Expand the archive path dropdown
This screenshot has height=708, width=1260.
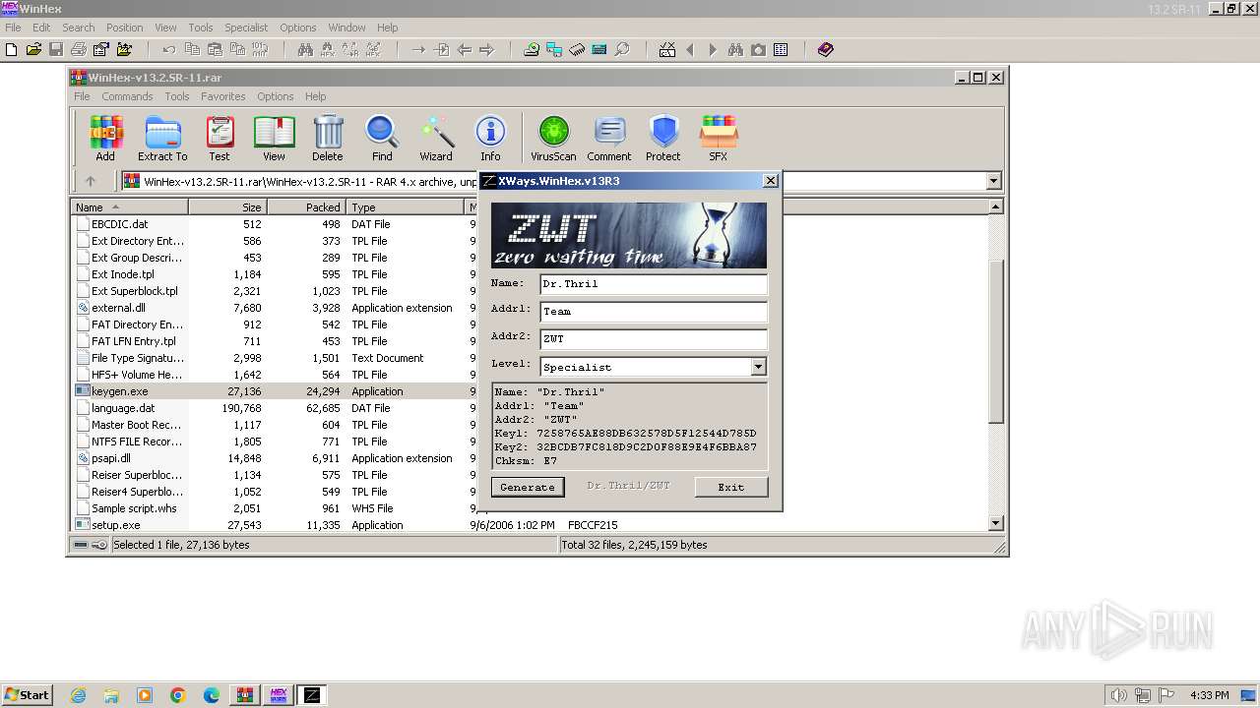pos(993,181)
